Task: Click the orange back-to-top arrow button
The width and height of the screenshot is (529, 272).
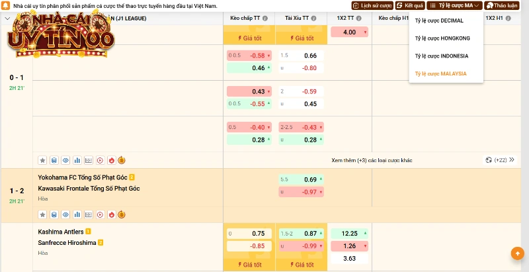Action: [518, 253]
